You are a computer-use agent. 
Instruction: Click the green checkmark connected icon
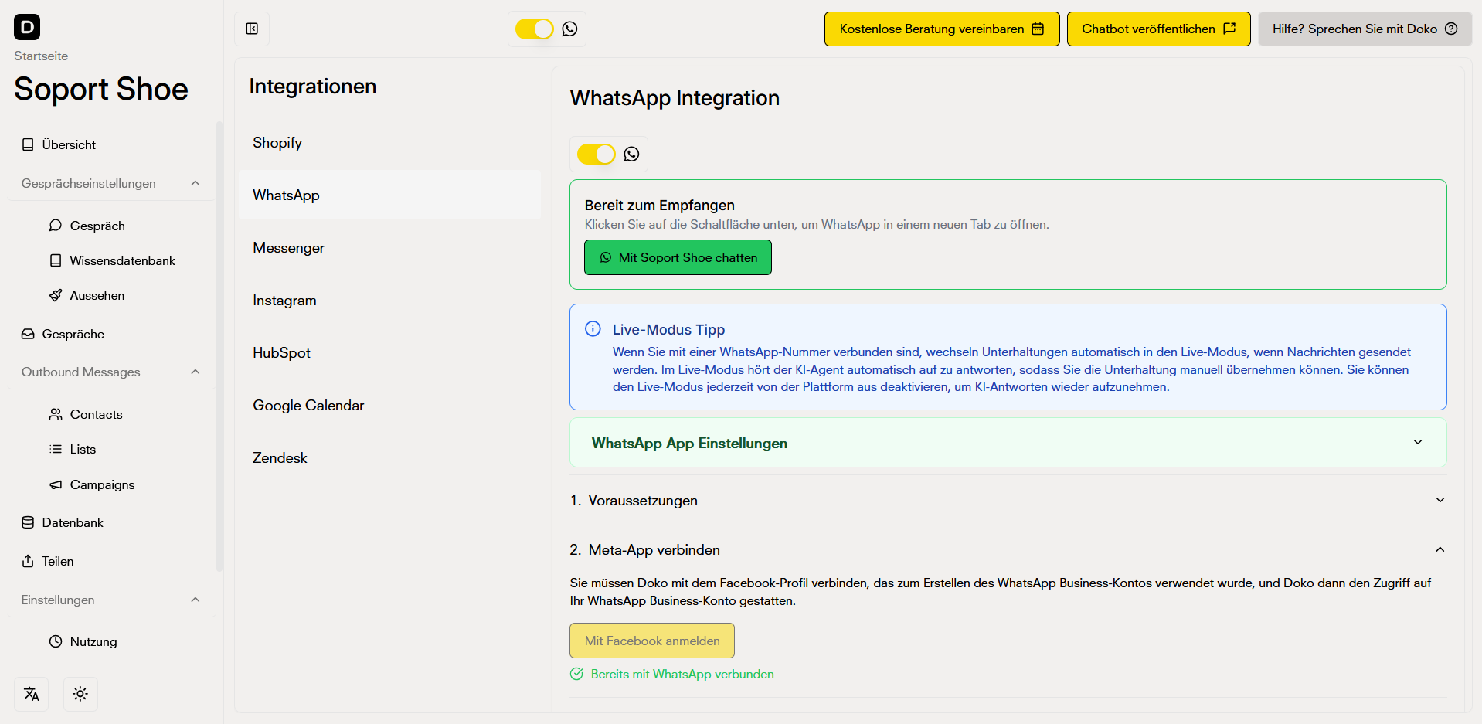(x=576, y=674)
